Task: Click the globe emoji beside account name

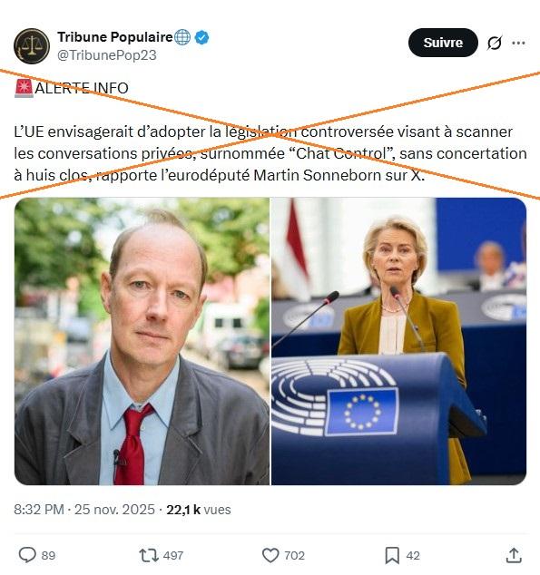Action: 182,37
